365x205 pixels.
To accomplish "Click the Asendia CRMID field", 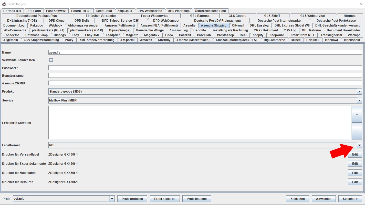I will tap(205, 83).
